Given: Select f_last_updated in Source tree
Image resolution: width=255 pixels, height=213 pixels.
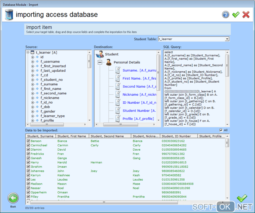Looking at the screenshot, I should click(53, 70).
